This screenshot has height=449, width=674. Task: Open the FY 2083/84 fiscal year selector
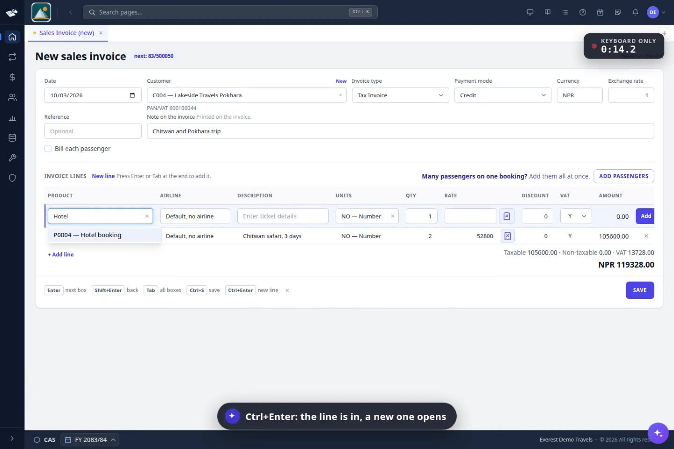coord(90,440)
